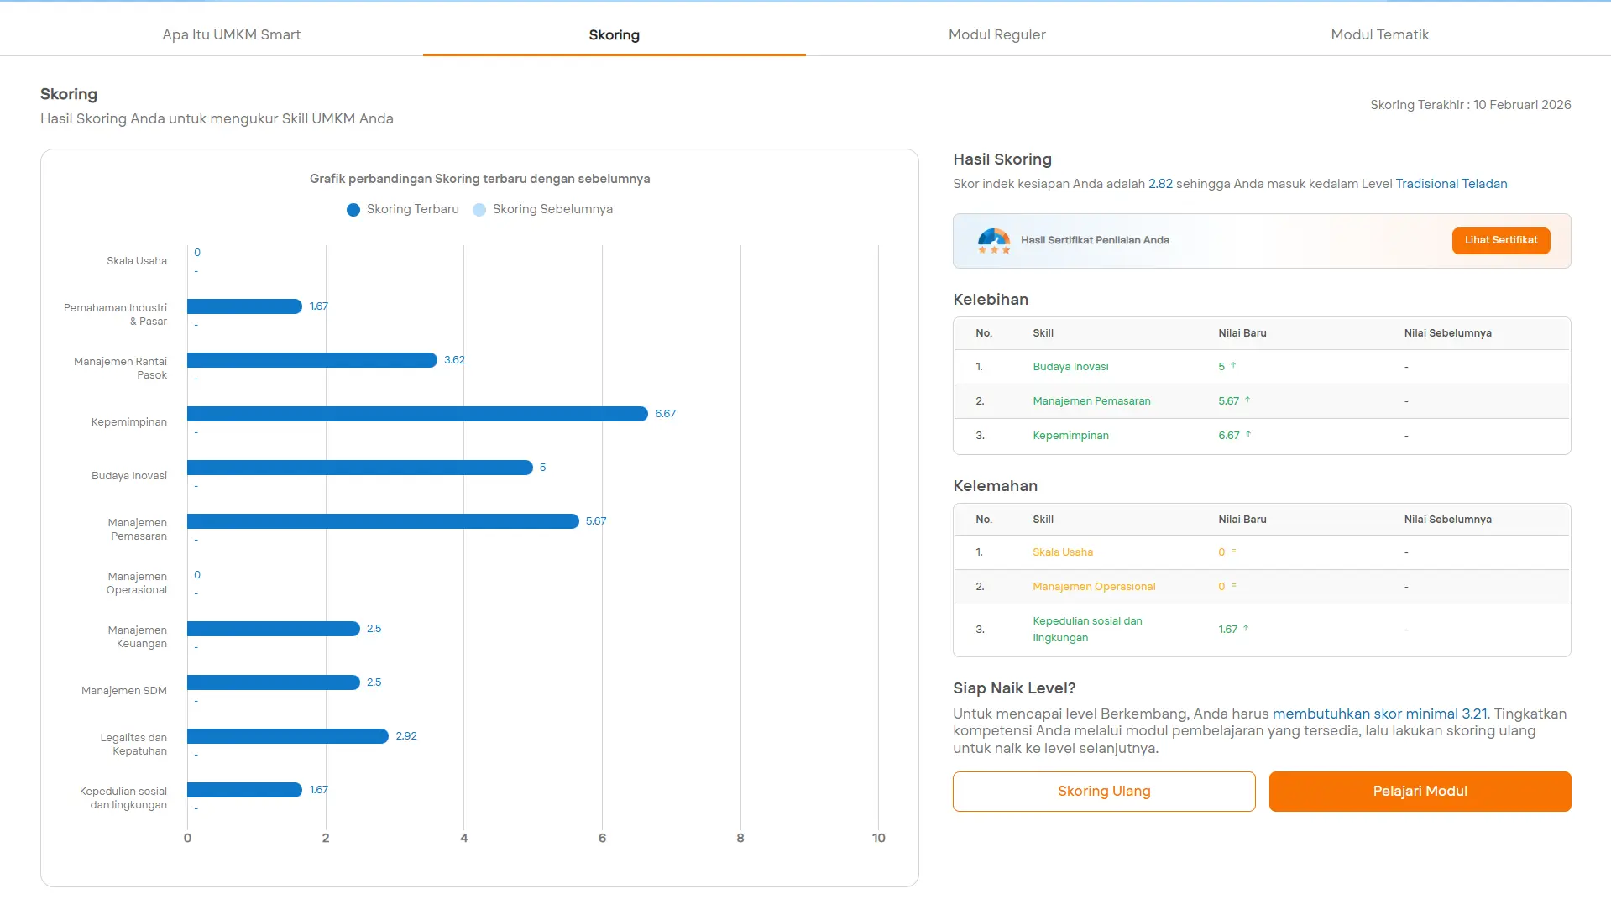Click the certificate badge icon with stars
Image resolution: width=1611 pixels, height=915 pixels.
point(993,241)
